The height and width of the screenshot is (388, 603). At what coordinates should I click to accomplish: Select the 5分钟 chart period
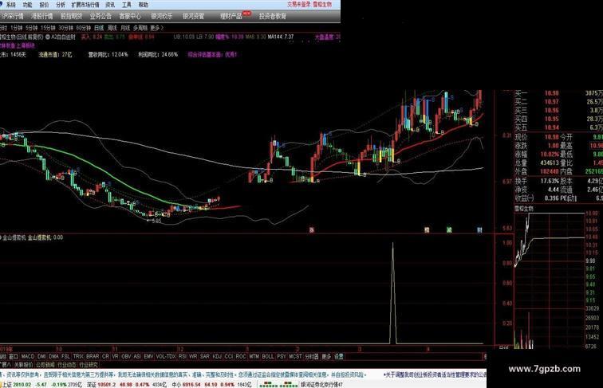32,28
